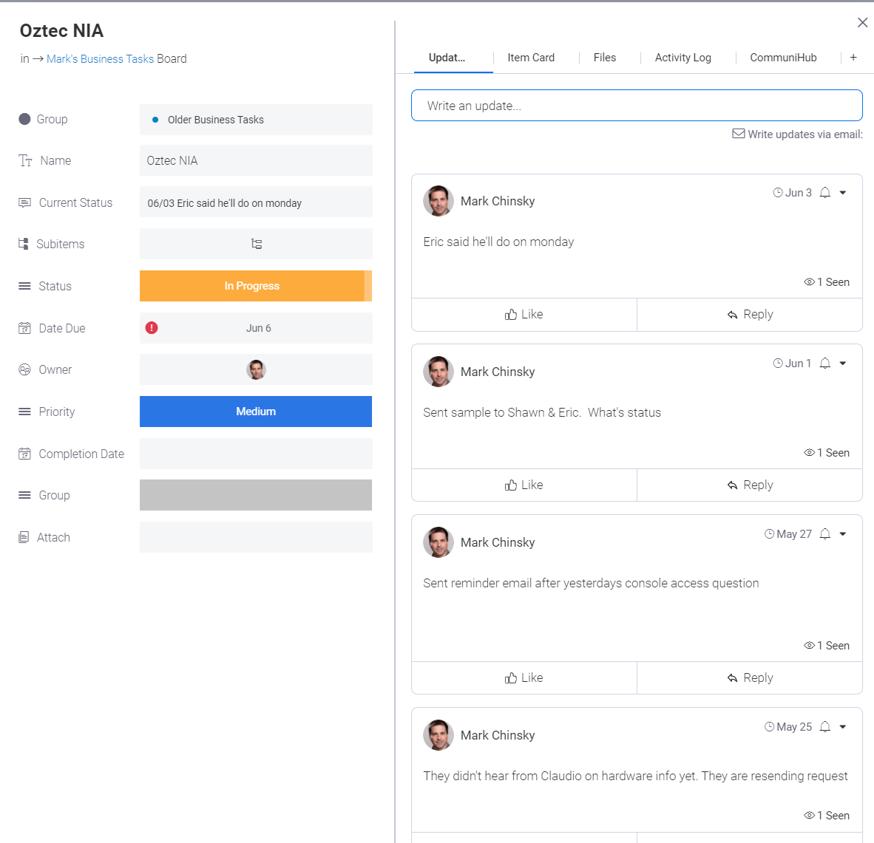874x843 pixels.
Task: Click the Subitems column icon
Action: (24, 244)
